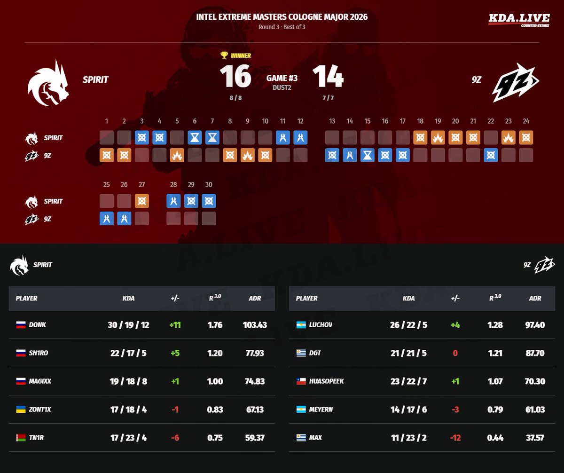Select 9z's round 5 bomb explosion icon

coord(177,155)
